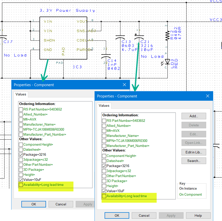The height and width of the screenshot is (221, 222).
Task: Toggle 3D Package checkbox in right dialog
Action: pos(104,181)
